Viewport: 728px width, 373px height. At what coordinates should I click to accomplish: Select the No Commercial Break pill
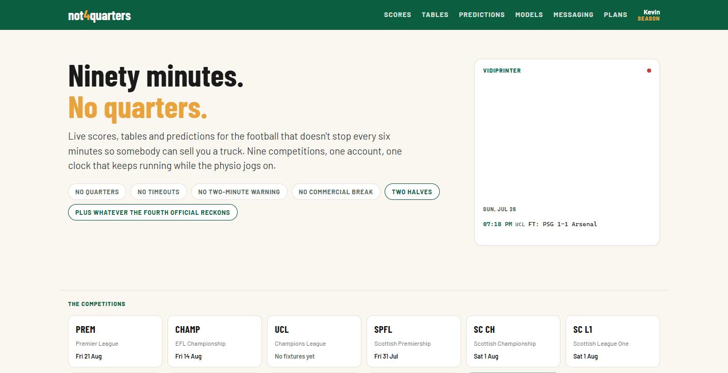(336, 192)
